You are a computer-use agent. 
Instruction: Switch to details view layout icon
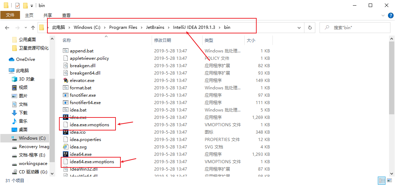click(382, 180)
